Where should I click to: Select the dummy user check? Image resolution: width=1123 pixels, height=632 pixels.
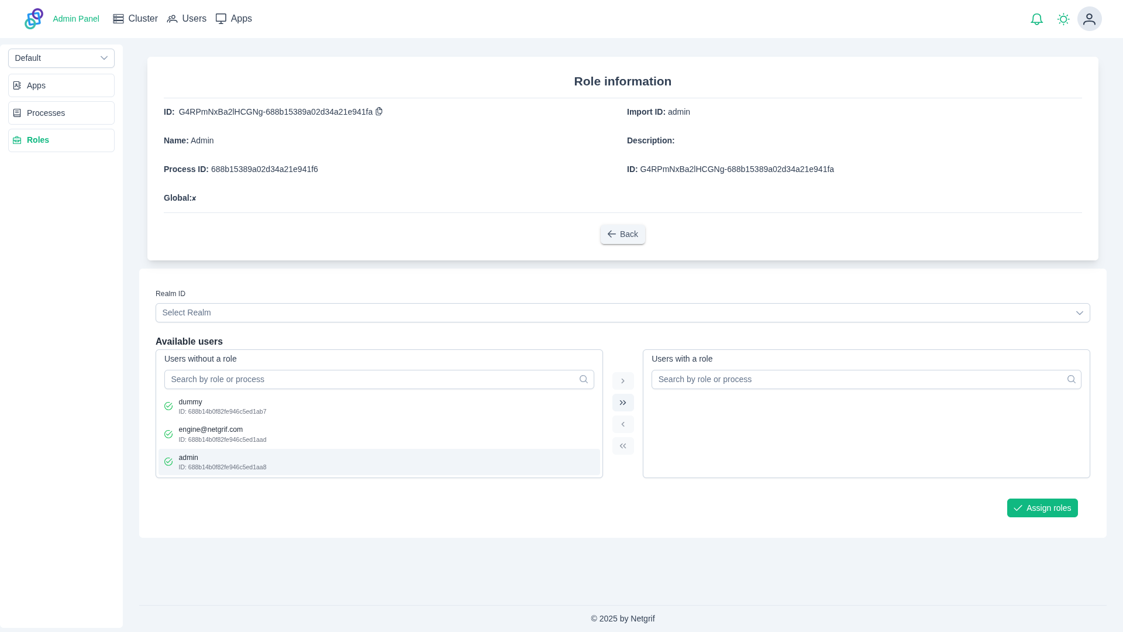click(x=168, y=406)
